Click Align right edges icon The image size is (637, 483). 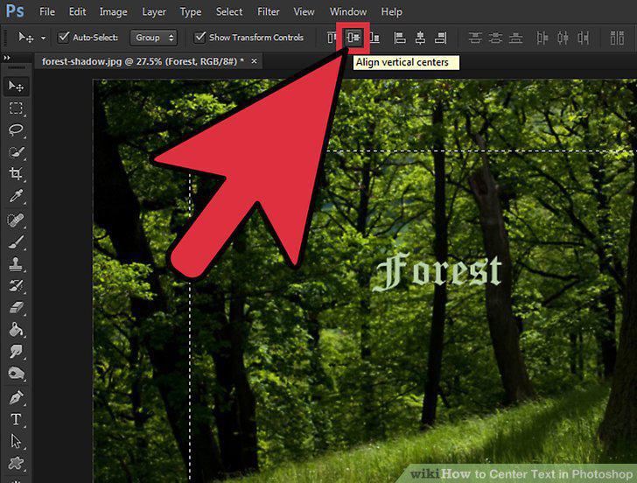click(441, 38)
